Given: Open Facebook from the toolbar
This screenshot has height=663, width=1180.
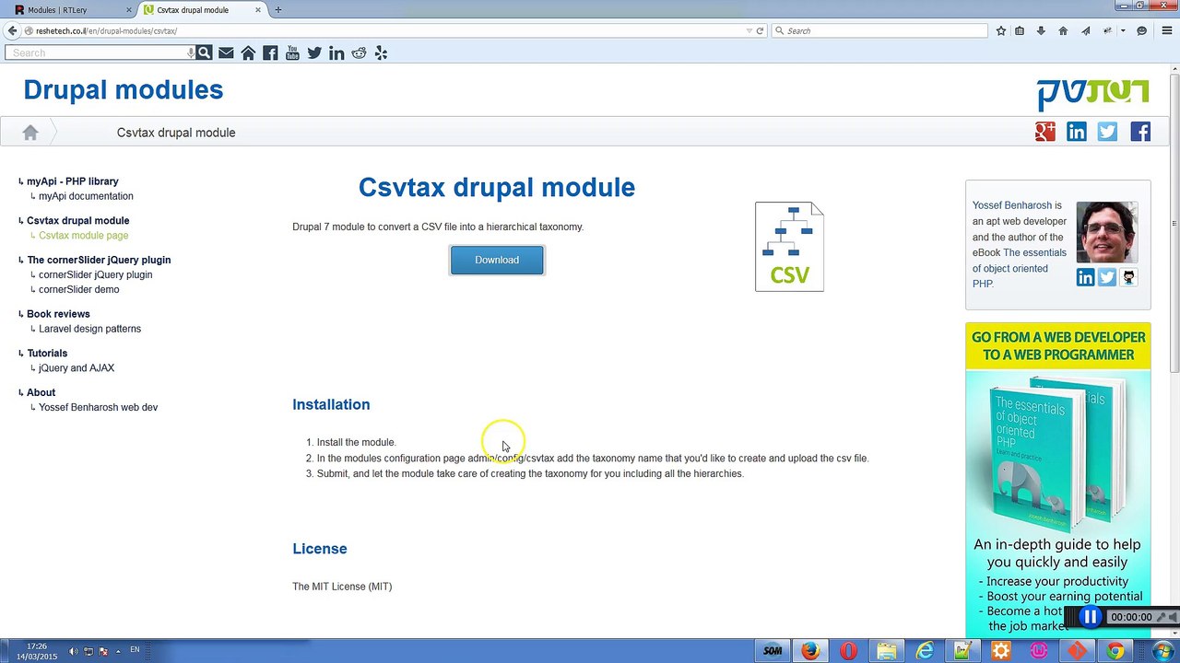Looking at the screenshot, I should pyautogui.click(x=270, y=52).
